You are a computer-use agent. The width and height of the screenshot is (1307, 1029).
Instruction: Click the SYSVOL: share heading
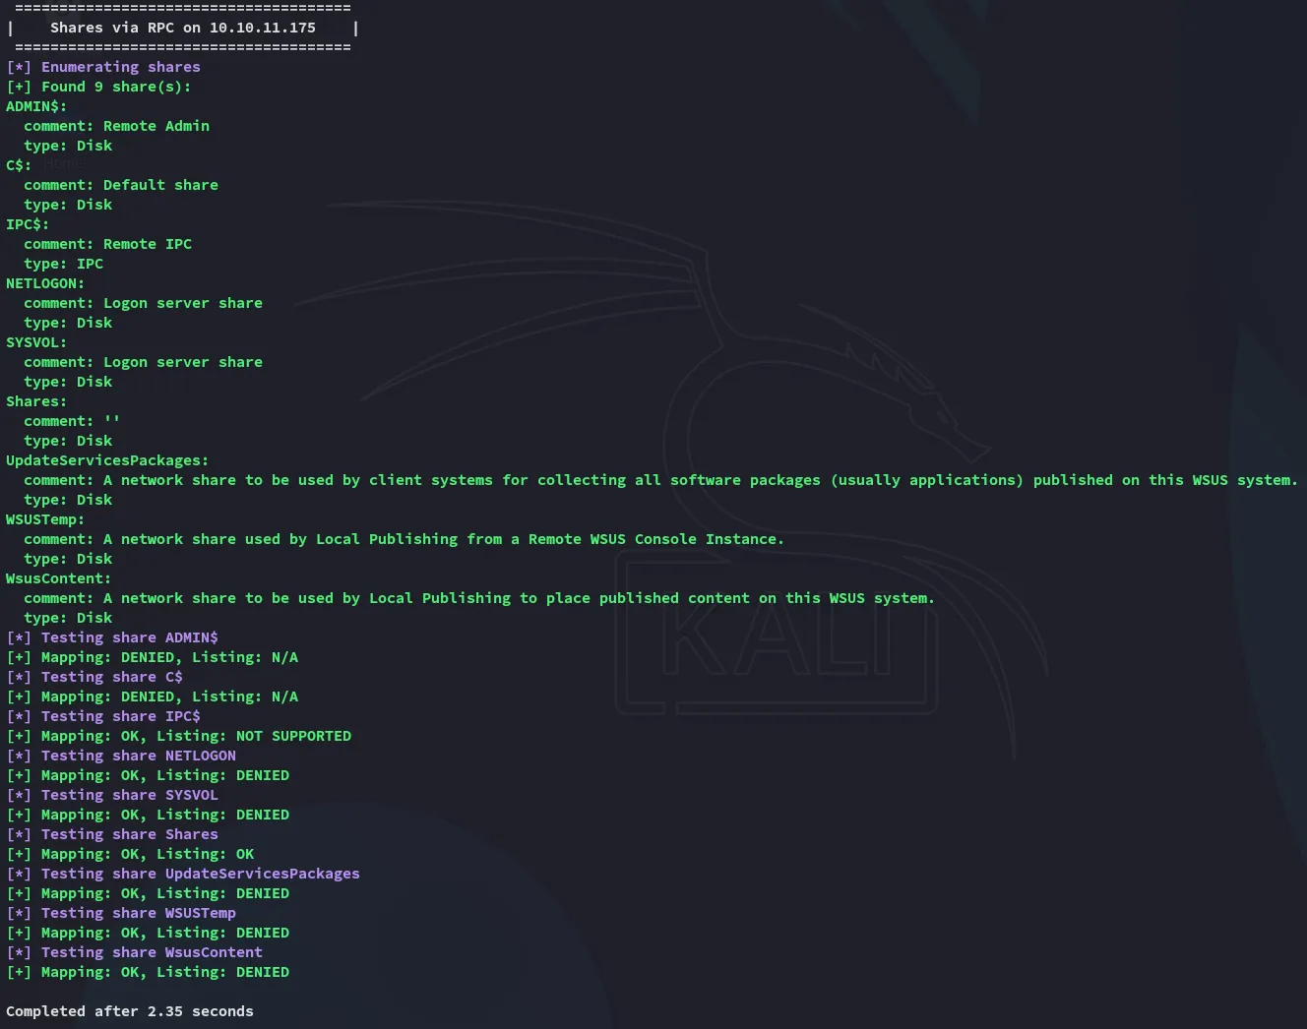coord(36,342)
